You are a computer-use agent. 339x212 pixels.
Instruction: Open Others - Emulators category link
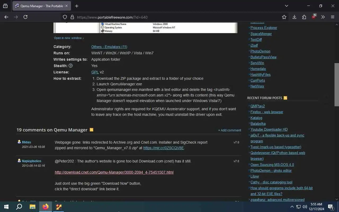click(x=109, y=47)
